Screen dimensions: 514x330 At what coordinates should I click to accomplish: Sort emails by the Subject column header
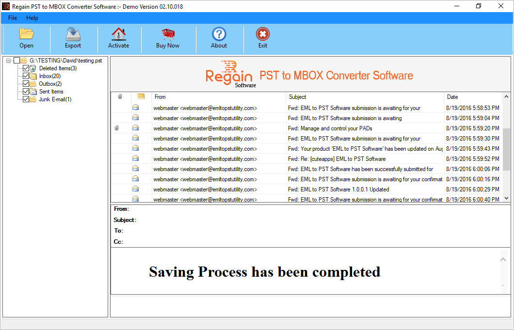point(365,96)
